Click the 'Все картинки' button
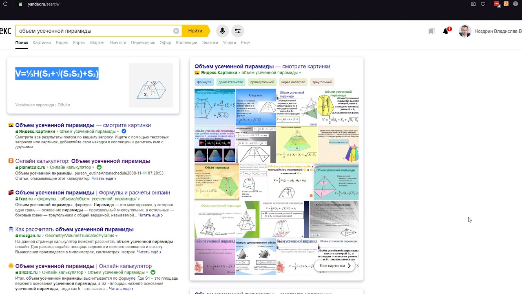Viewport: 522px width, 294px height. [x=335, y=266]
